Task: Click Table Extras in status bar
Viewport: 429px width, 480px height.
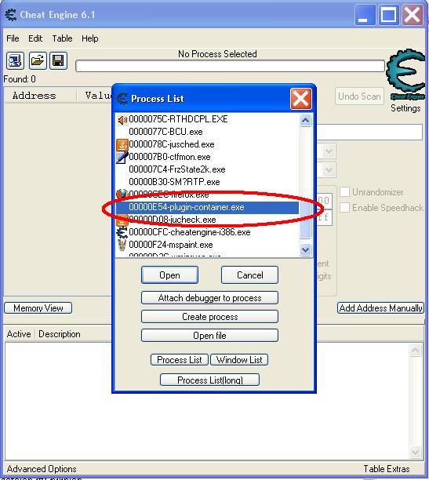Action: pos(387,469)
